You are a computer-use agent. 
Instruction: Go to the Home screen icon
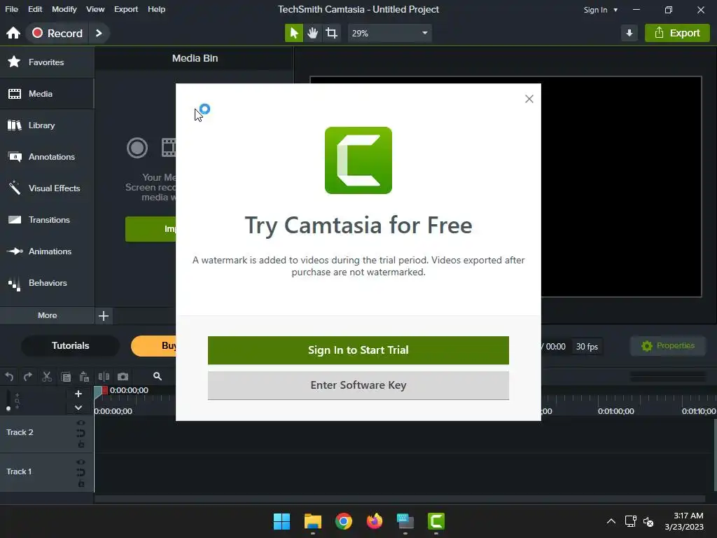[13, 33]
